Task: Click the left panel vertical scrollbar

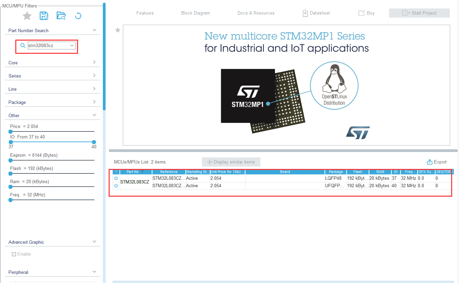Action: click(x=105, y=57)
